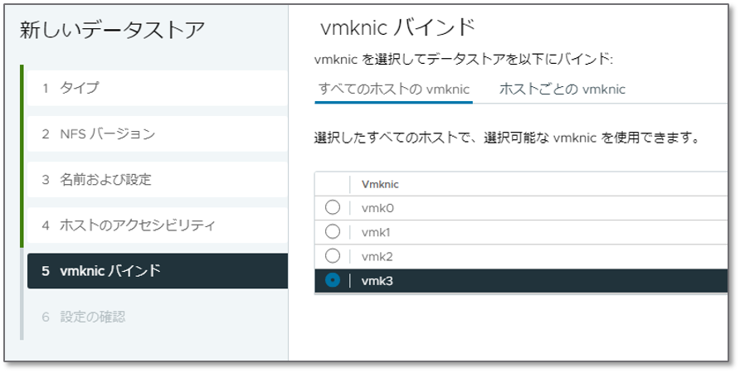
Task: Go to wizard step 1 タイプ
Action: point(157,88)
